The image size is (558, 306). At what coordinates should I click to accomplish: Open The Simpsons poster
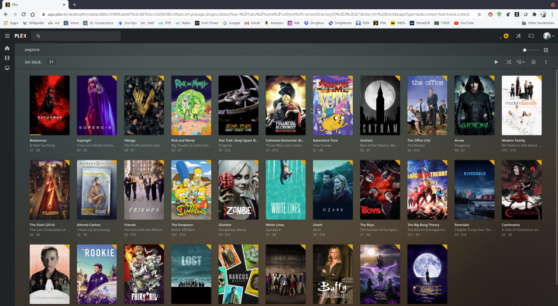coord(191,190)
